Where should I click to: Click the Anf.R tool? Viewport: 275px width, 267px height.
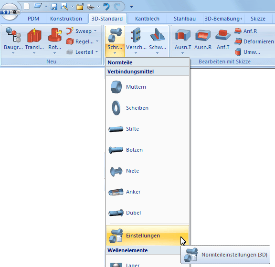point(246,31)
